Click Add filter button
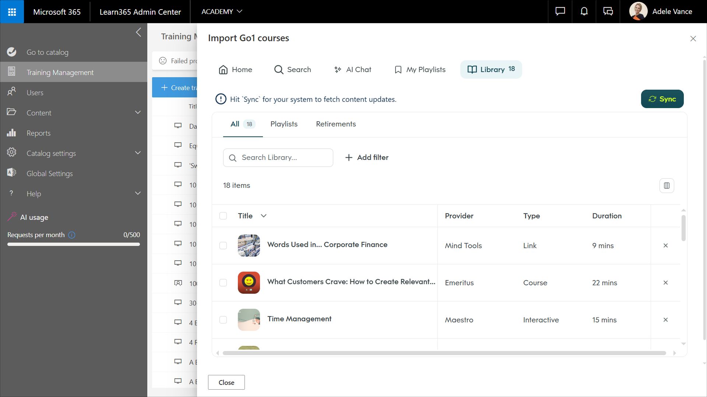Image resolution: width=707 pixels, height=397 pixels. click(367, 158)
